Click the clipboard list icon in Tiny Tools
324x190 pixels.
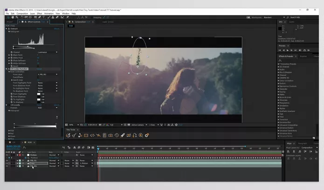click(104, 135)
